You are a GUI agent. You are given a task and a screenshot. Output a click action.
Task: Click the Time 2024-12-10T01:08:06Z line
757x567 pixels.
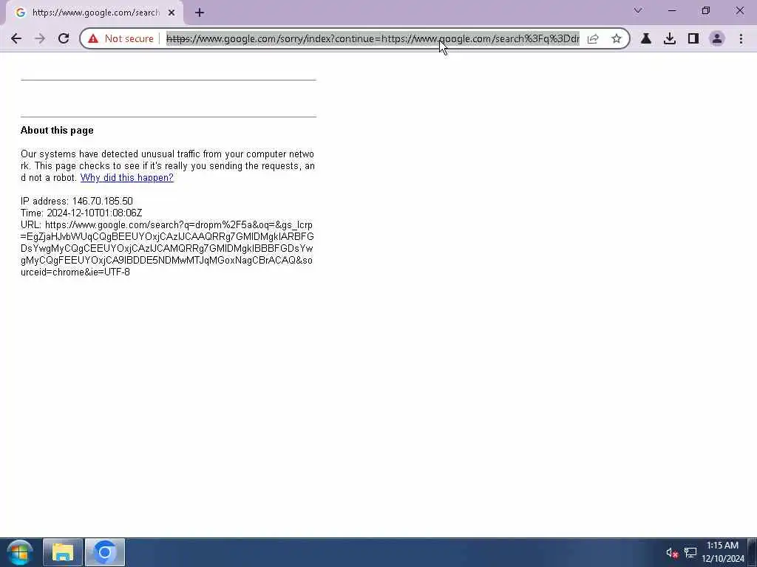point(81,213)
